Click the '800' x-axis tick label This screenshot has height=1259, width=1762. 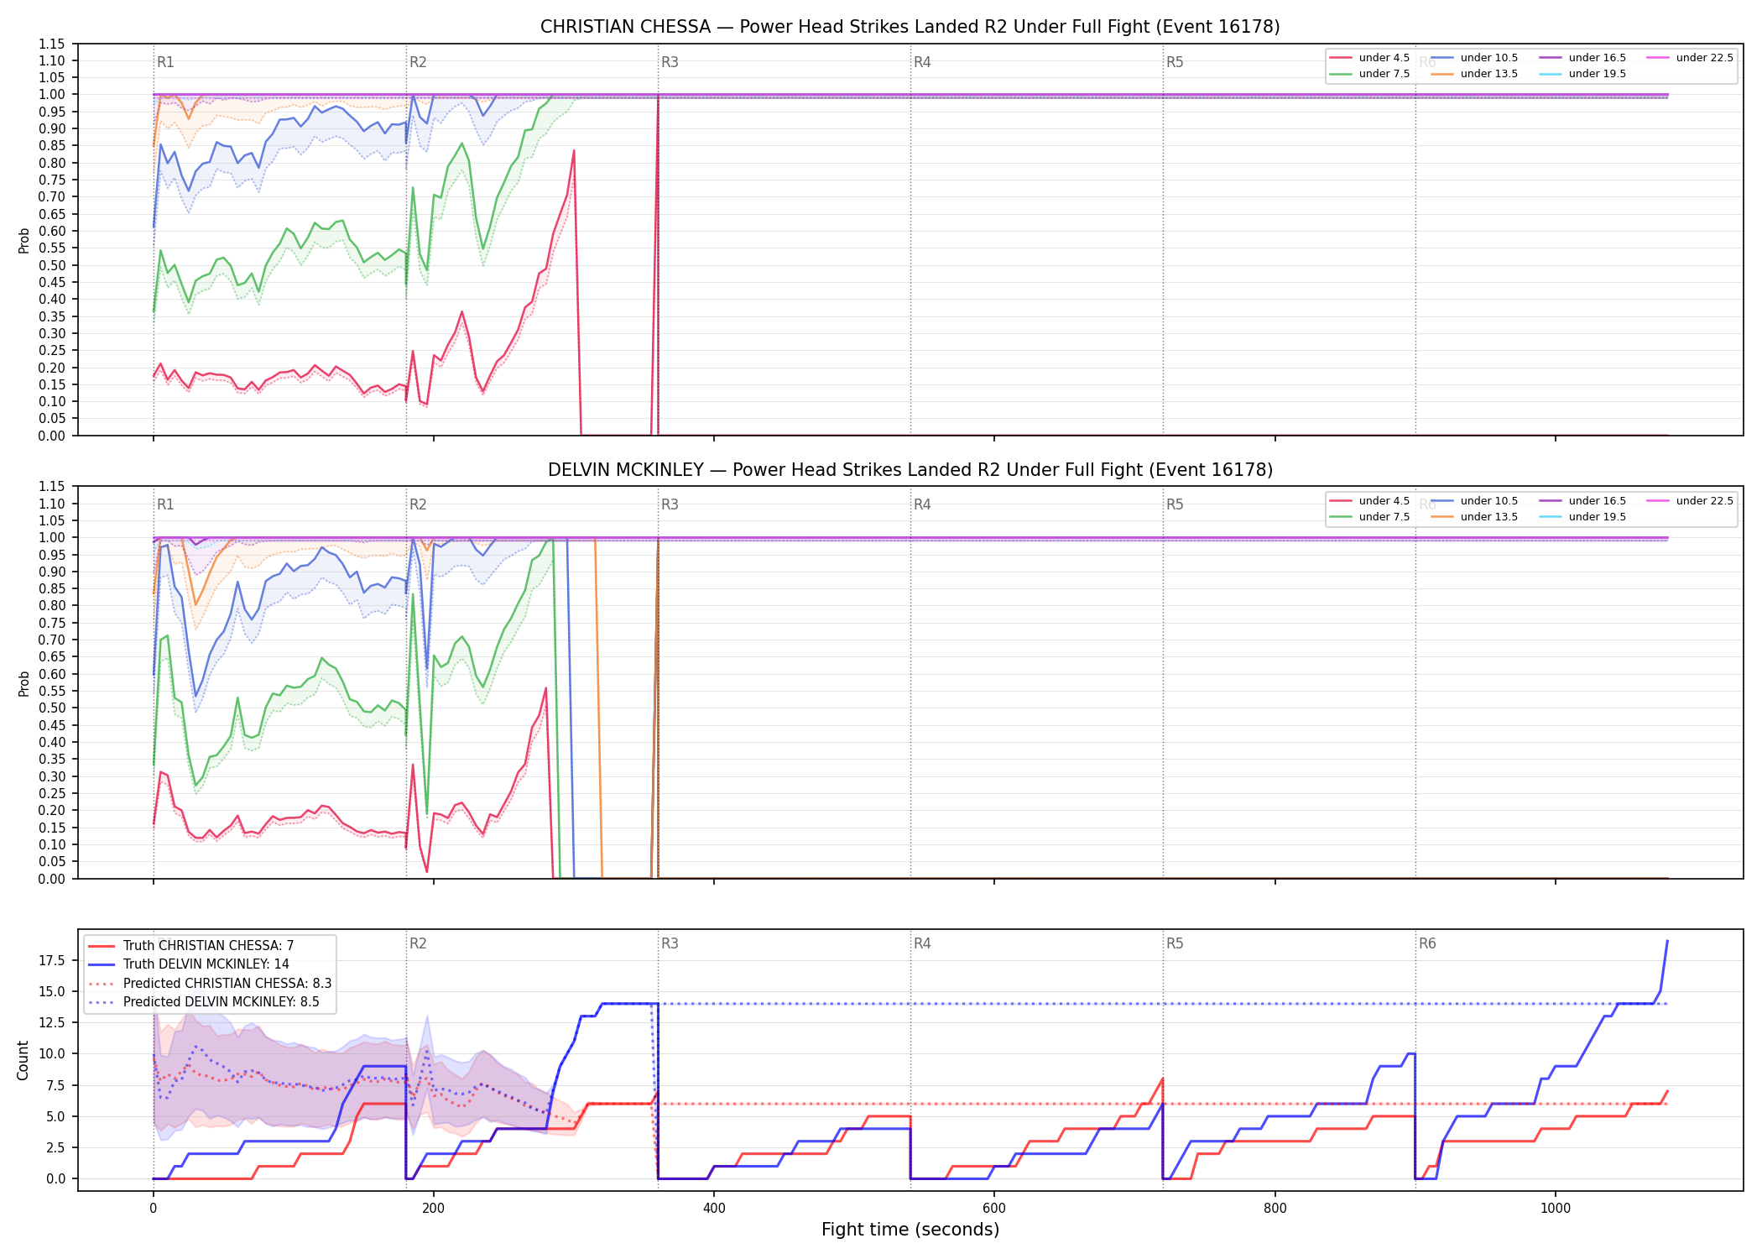pyautogui.click(x=1275, y=1209)
